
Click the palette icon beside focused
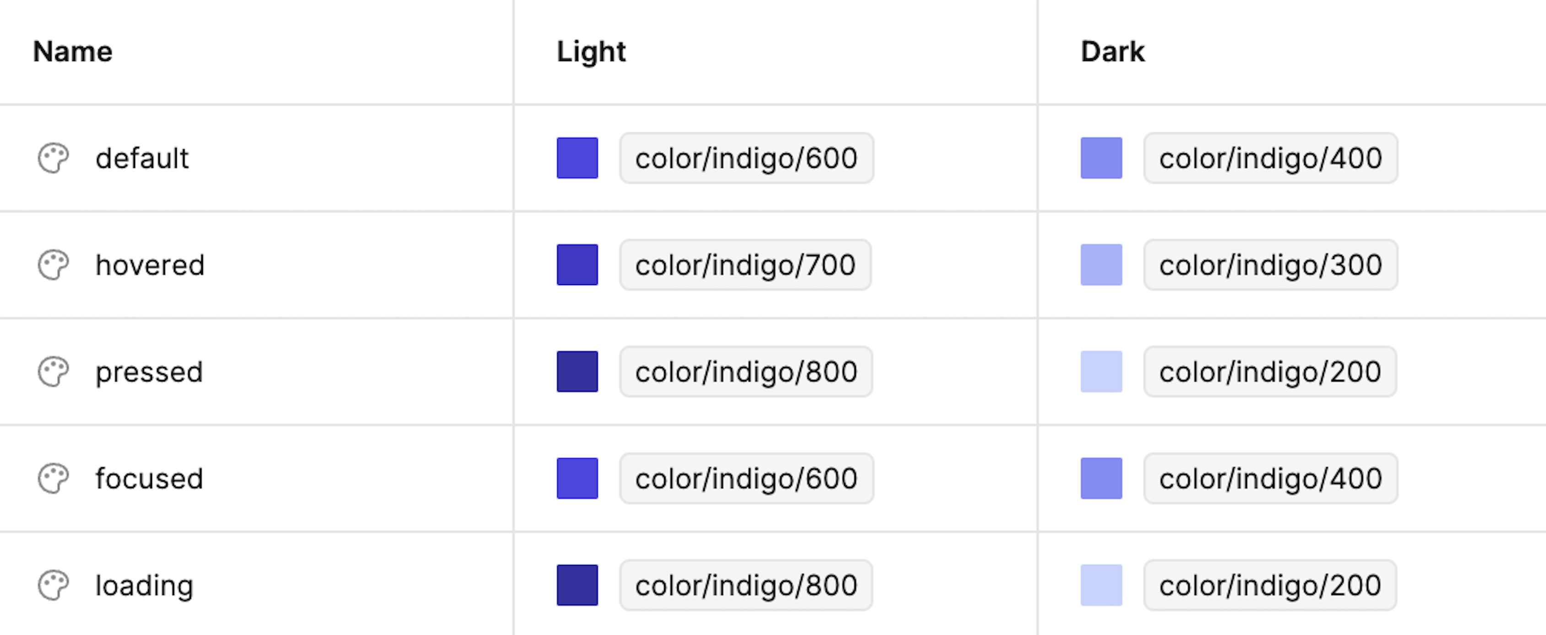click(54, 479)
